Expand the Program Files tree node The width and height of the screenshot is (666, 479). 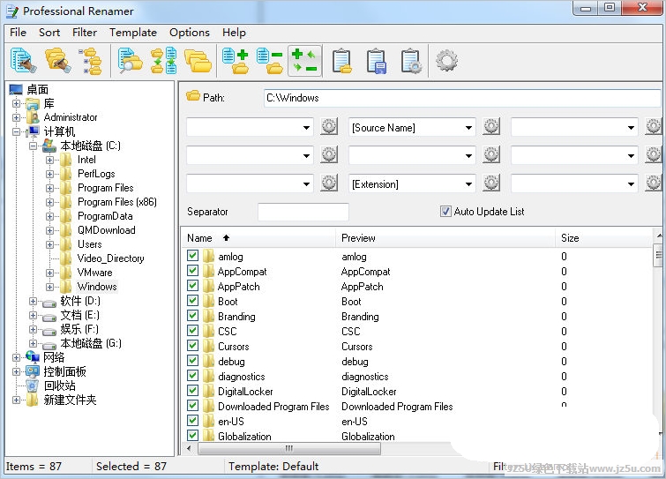(49, 188)
